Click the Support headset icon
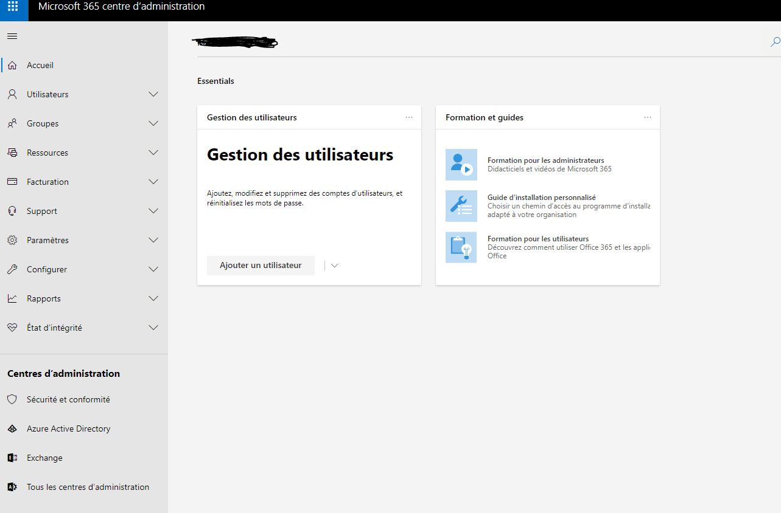The width and height of the screenshot is (781, 513). pos(12,211)
